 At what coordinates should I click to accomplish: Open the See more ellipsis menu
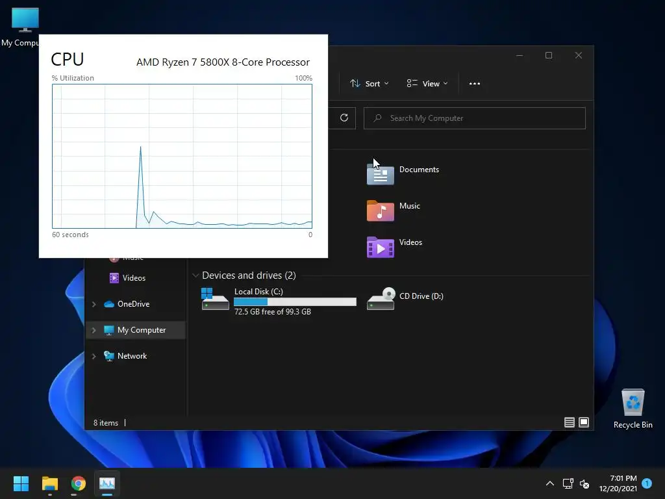click(x=475, y=84)
